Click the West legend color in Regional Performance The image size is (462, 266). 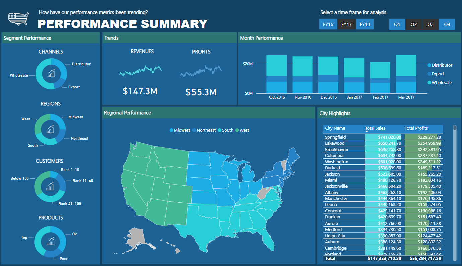[237, 130]
